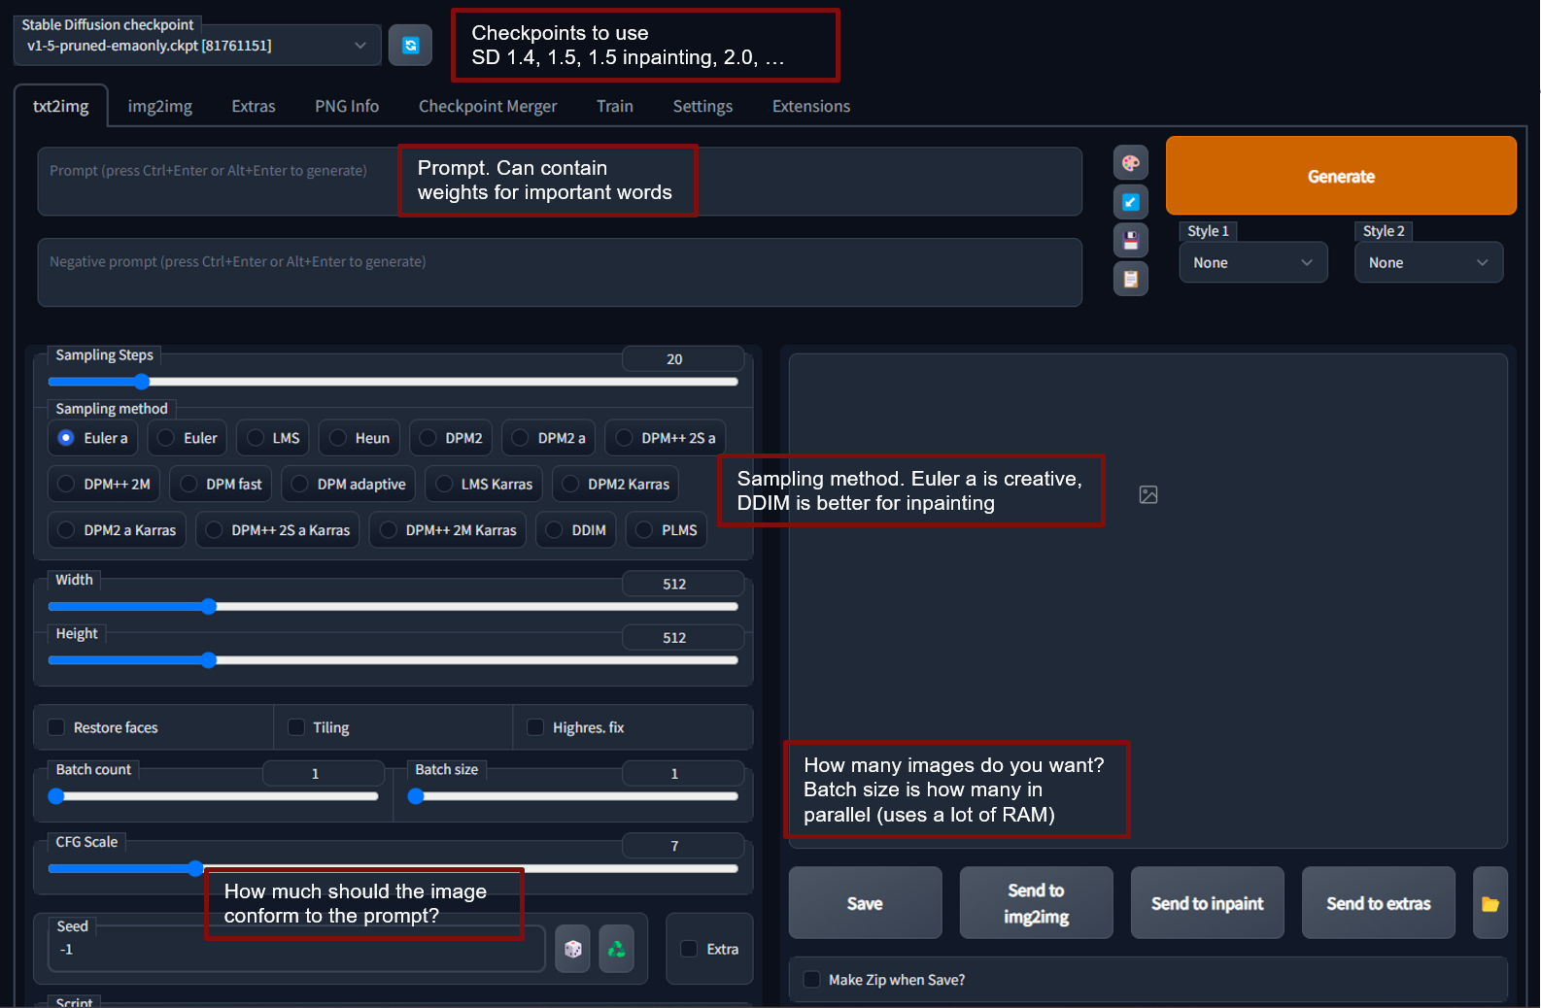Randomize seed with the dice icon

point(572,949)
